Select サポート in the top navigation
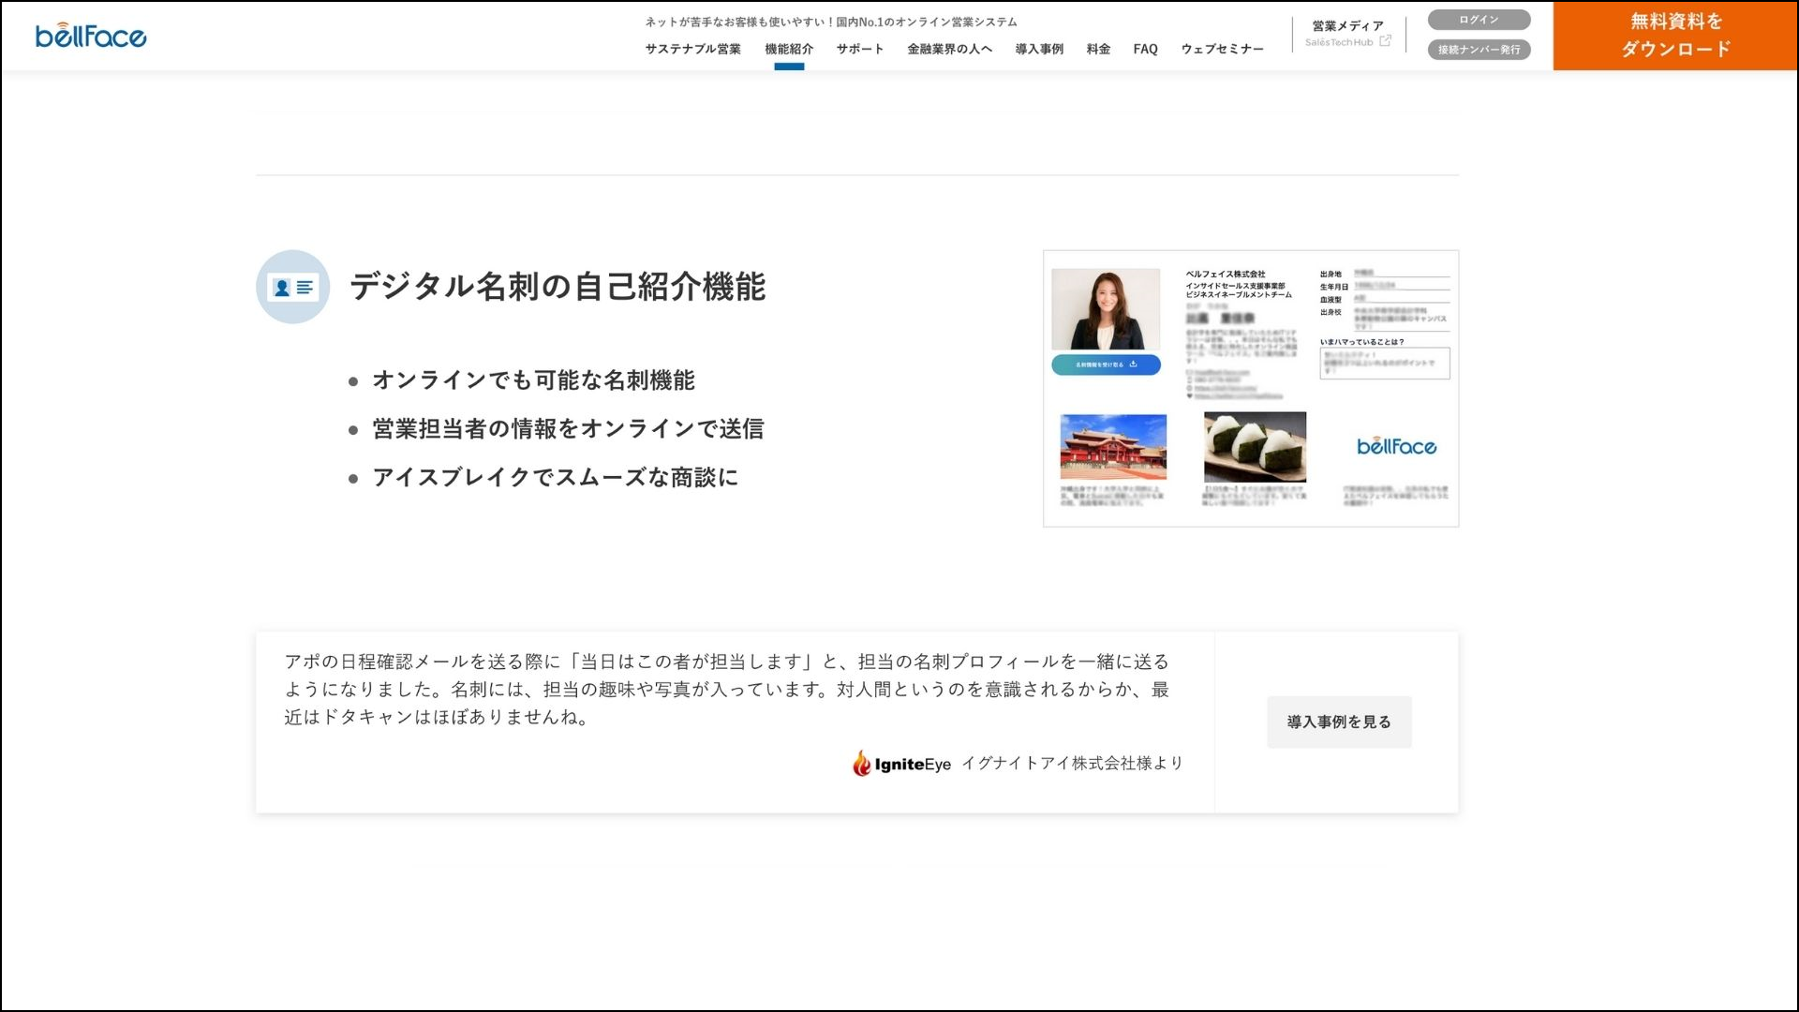This screenshot has height=1012, width=1799. coord(858,49)
